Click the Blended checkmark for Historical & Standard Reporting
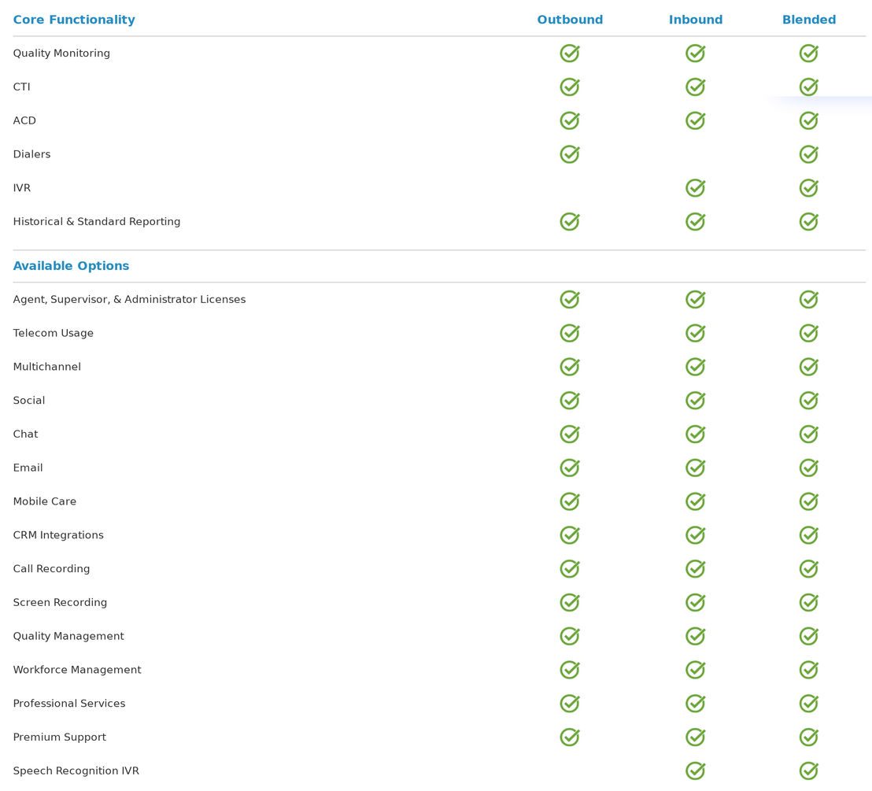This screenshot has width=872, height=791. [x=808, y=221]
